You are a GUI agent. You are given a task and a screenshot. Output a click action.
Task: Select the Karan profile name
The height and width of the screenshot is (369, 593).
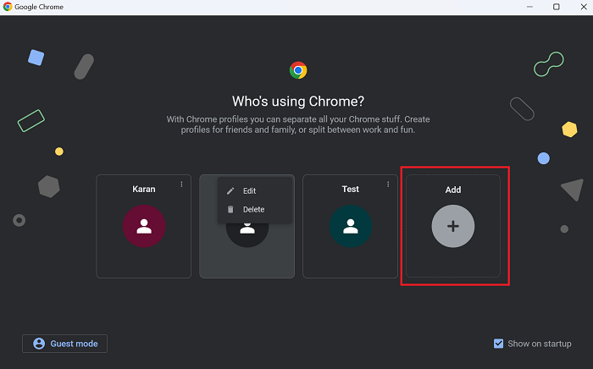[x=144, y=190]
